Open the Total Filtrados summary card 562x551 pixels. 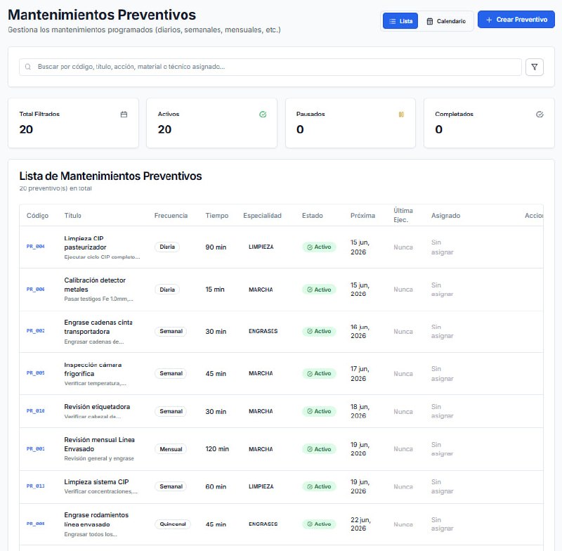click(x=73, y=123)
